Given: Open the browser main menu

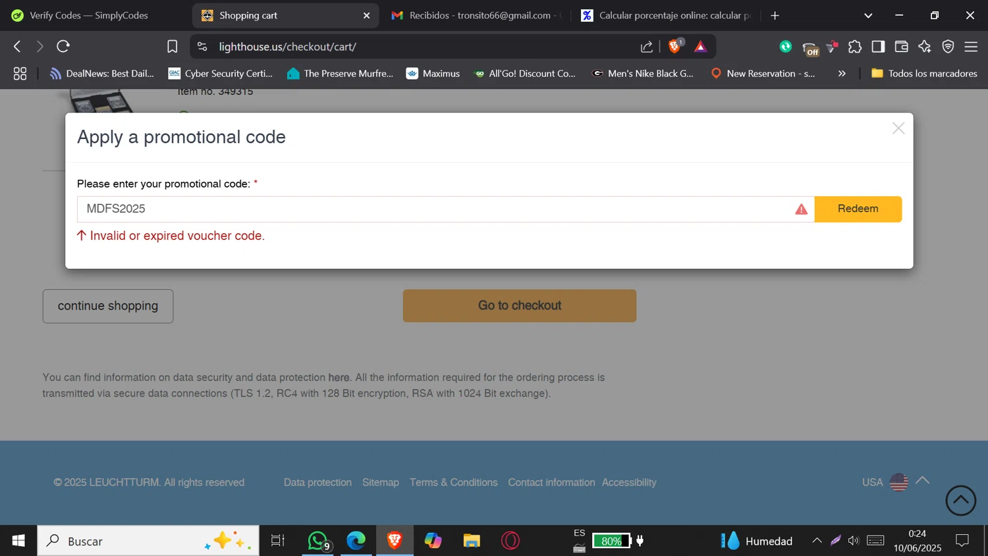Looking at the screenshot, I should [971, 46].
